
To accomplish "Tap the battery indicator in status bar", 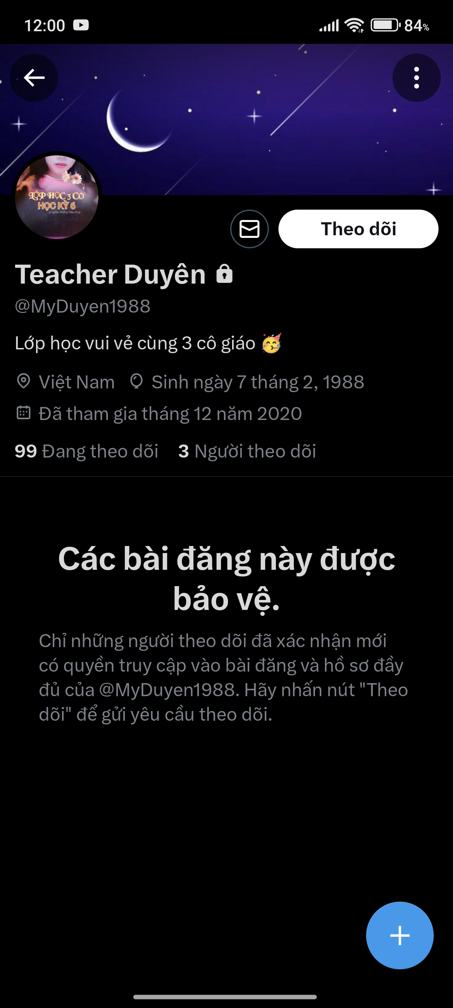I will [x=385, y=25].
